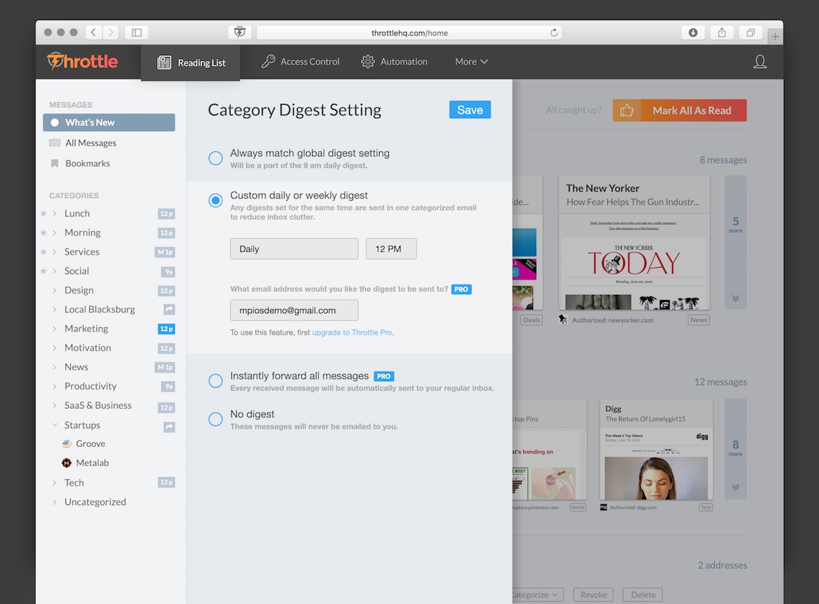Click the Throttle logo in the header

(x=83, y=62)
